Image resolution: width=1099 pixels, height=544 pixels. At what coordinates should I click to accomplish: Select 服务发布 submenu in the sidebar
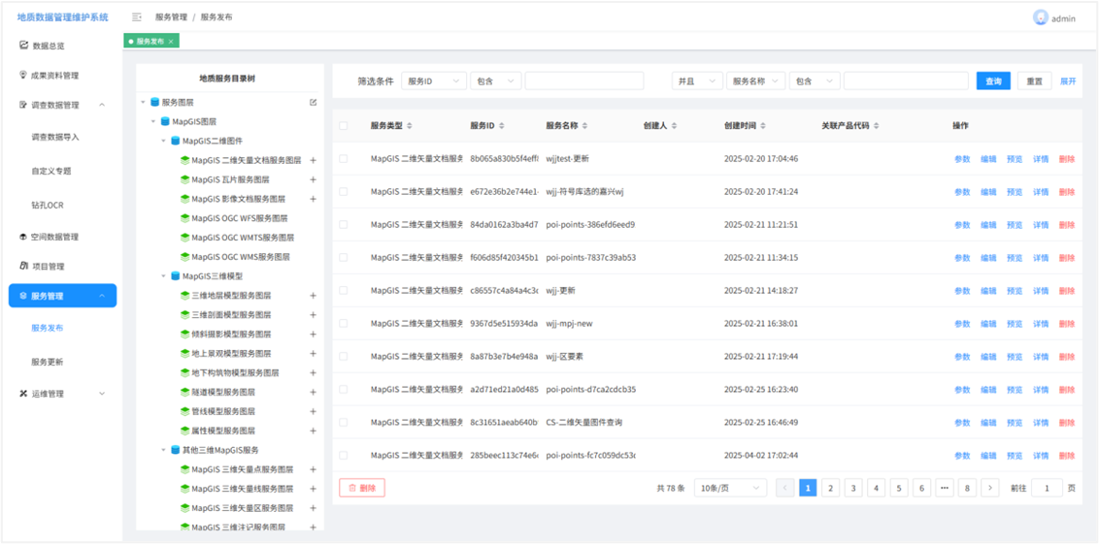click(48, 328)
